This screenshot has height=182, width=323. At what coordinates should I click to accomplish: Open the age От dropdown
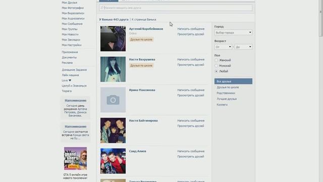(x=223, y=47)
